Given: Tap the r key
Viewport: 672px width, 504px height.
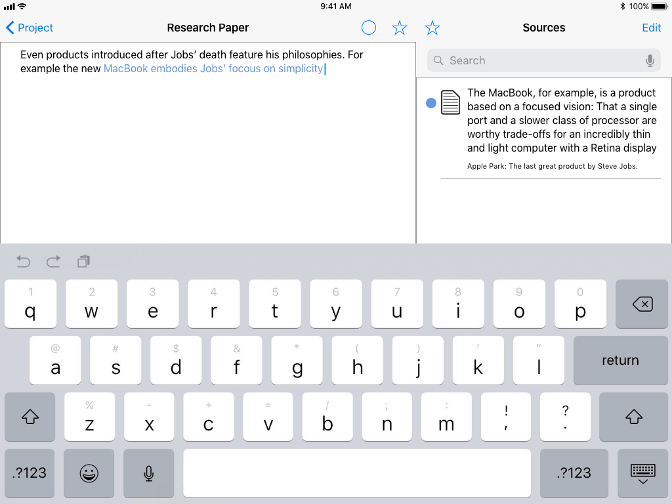Looking at the screenshot, I should point(213,304).
